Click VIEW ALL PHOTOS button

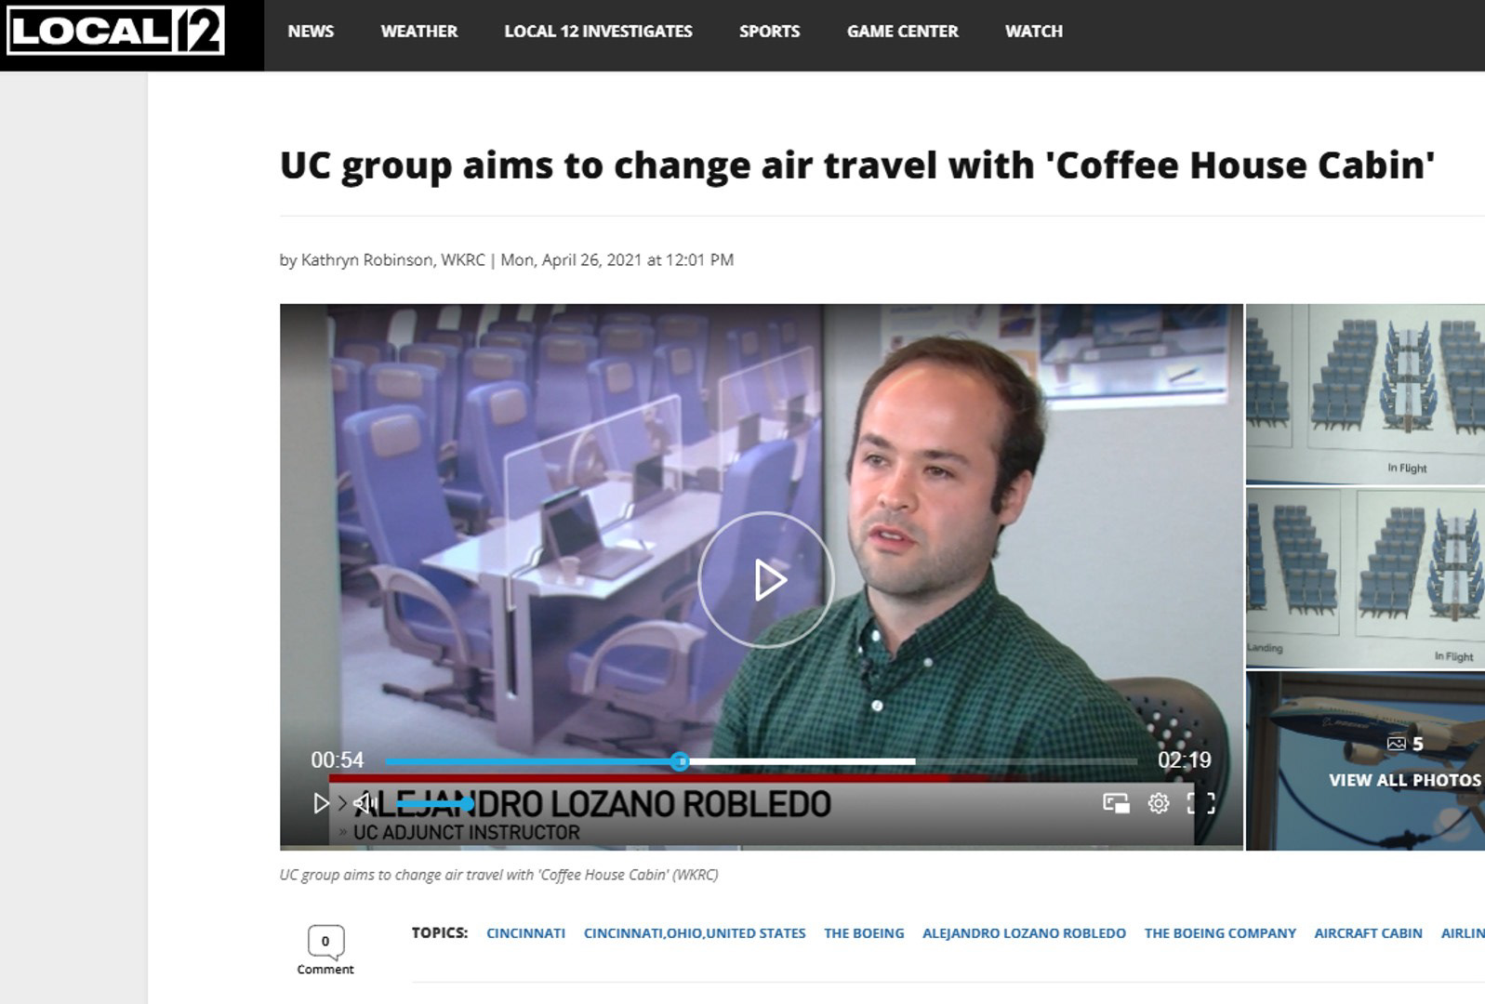1404,780
